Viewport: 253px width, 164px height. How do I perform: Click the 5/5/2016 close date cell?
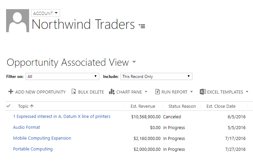[236, 128]
